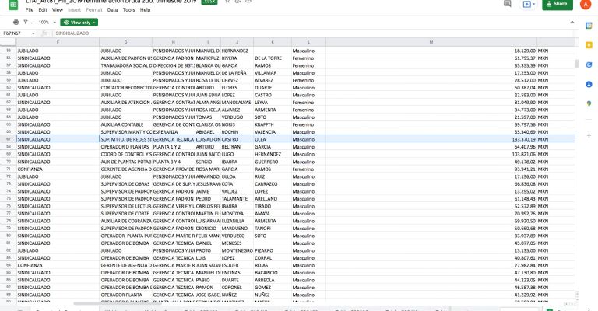Image resolution: width=598 pixels, height=311 pixels.
Task: Click the XLSX file type badge
Action: coord(209,2)
